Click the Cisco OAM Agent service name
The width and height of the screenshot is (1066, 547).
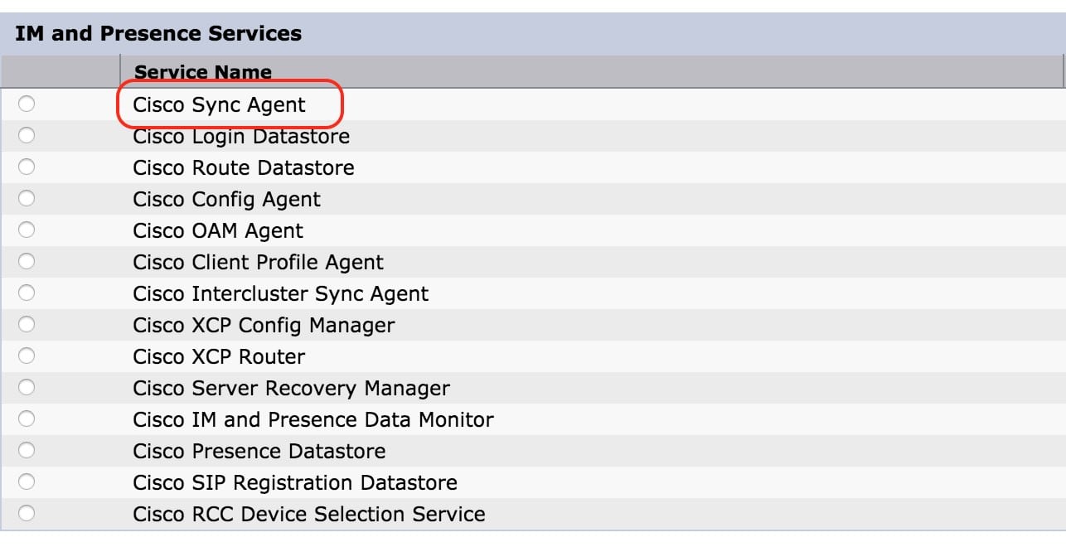pos(218,231)
